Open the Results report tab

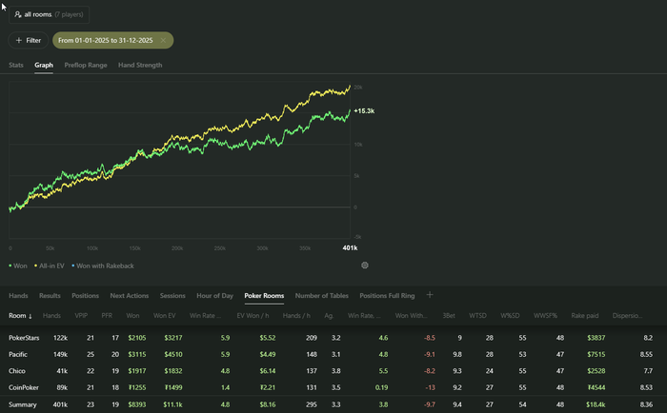(x=50, y=295)
